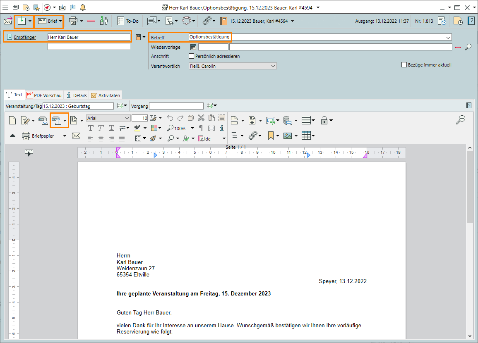Click the insert image icon
Image resolution: width=478 pixels, height=343 pixels.
pos(288,136)
